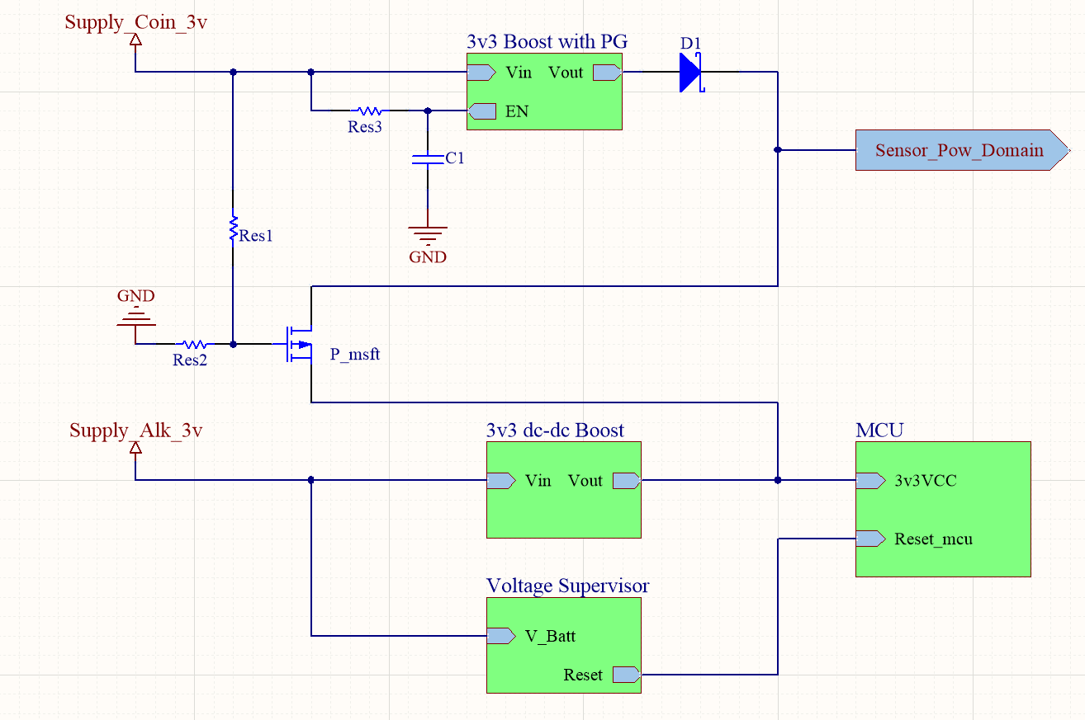The width and height of the screenshot is (1085, 720).
Task: Click the Res3 designator text
Action: click(365, 127)
